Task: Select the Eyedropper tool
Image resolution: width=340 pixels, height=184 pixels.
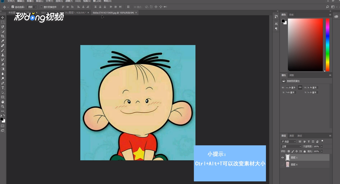Action: tap(3, 41)
